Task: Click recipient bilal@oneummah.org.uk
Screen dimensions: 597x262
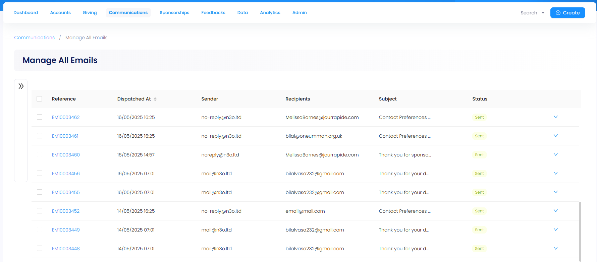Action: point(314,136)
